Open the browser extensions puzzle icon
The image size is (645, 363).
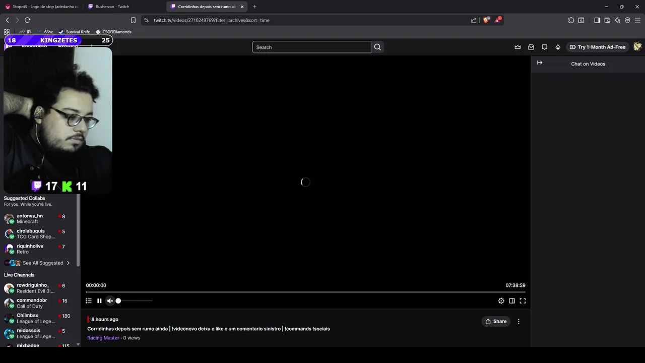pos(571,20)
